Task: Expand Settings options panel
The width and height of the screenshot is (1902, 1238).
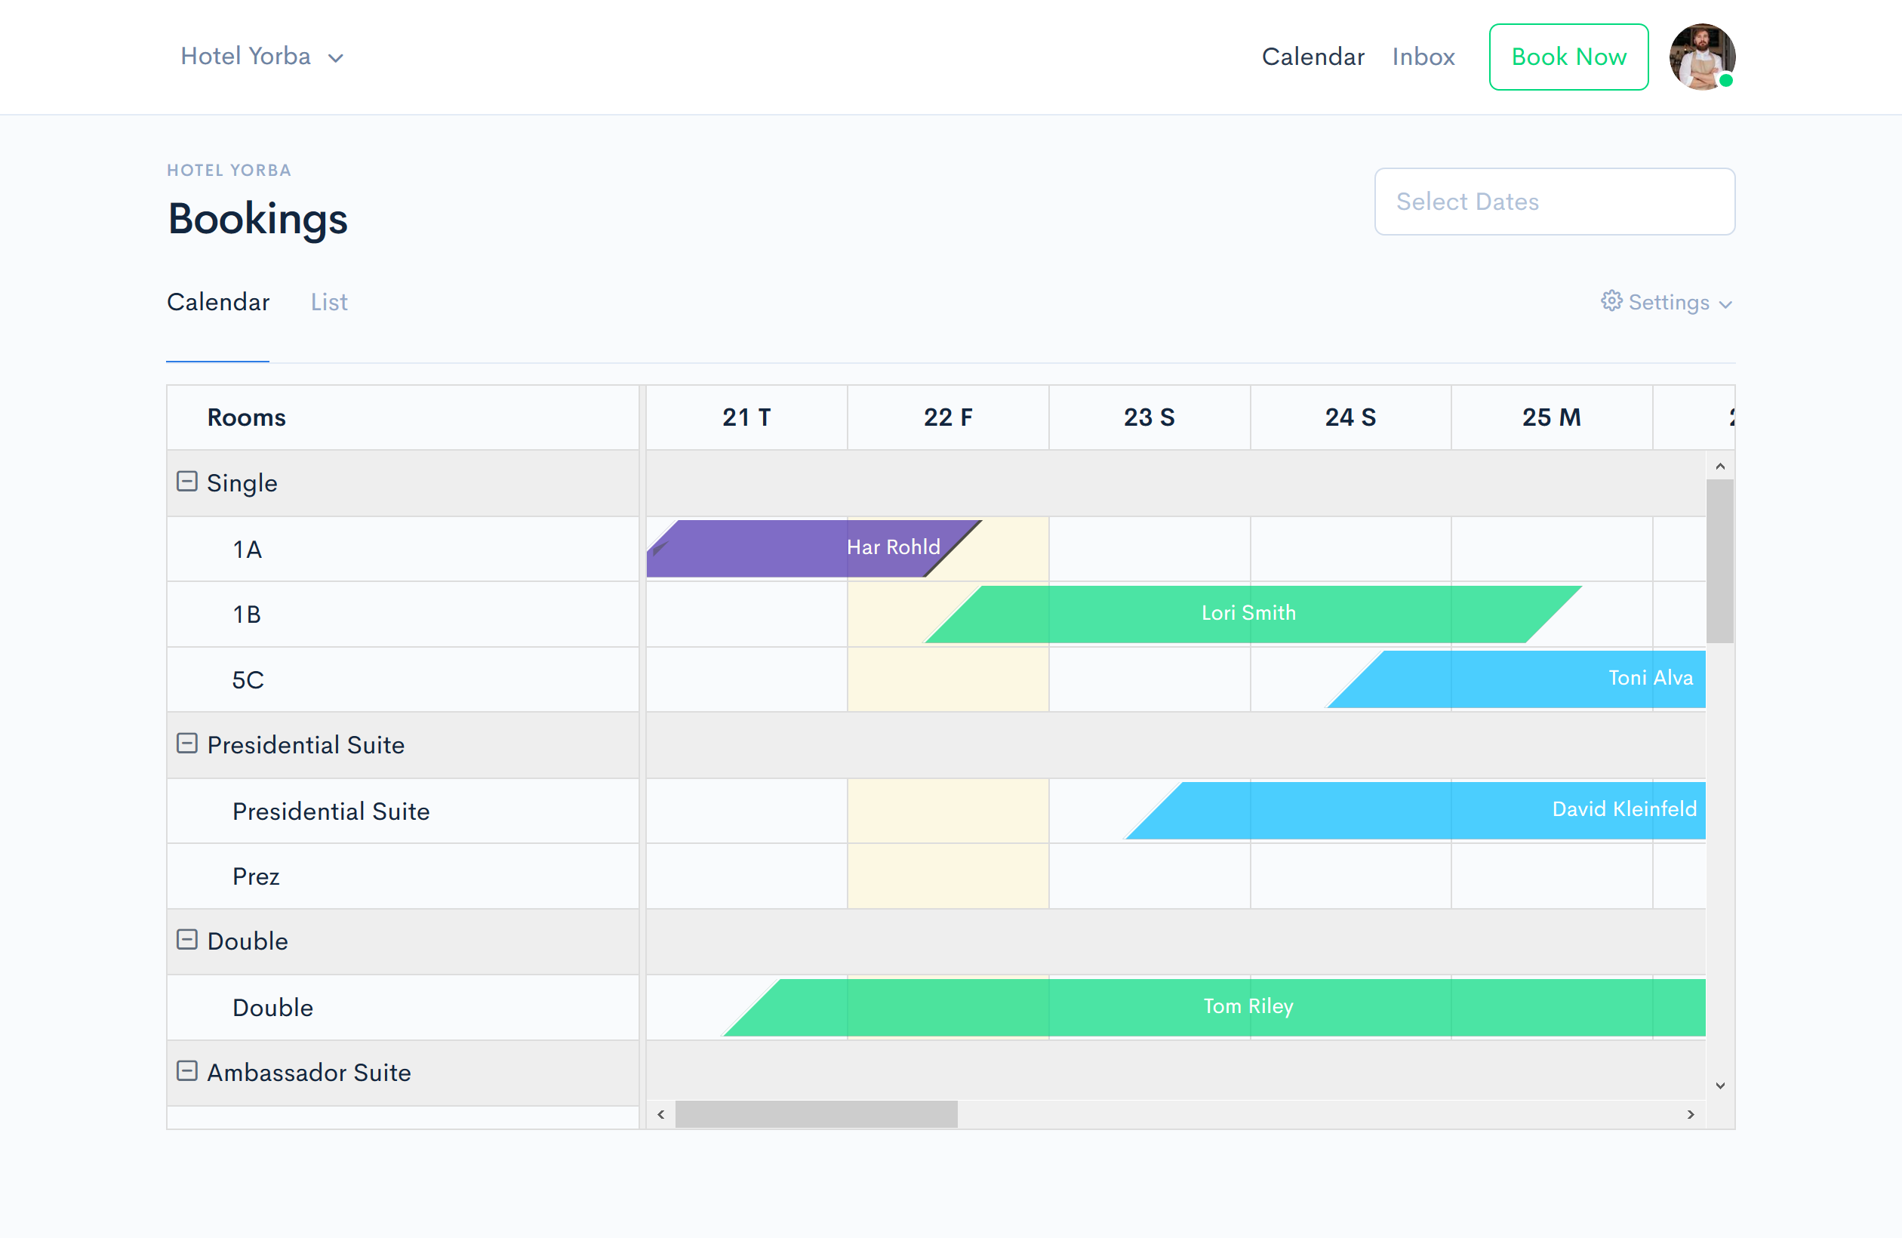Action: (x=1667, y=302)
